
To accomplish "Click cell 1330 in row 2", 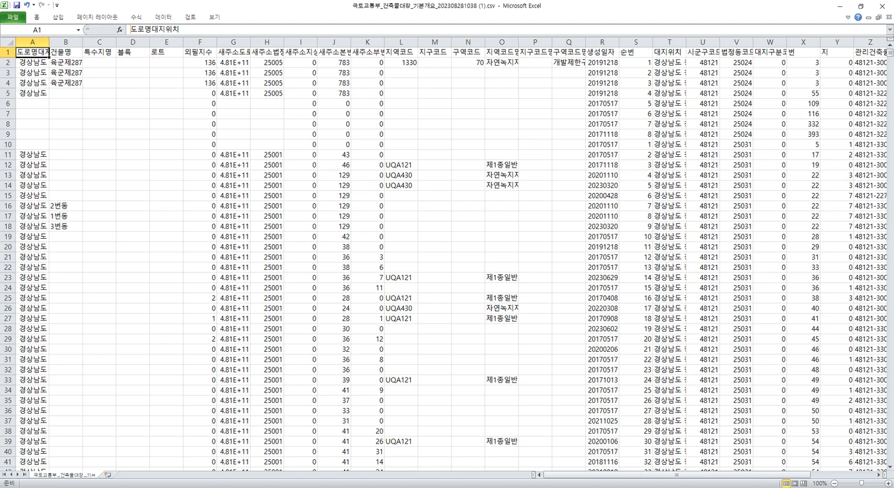I will 401,62.
